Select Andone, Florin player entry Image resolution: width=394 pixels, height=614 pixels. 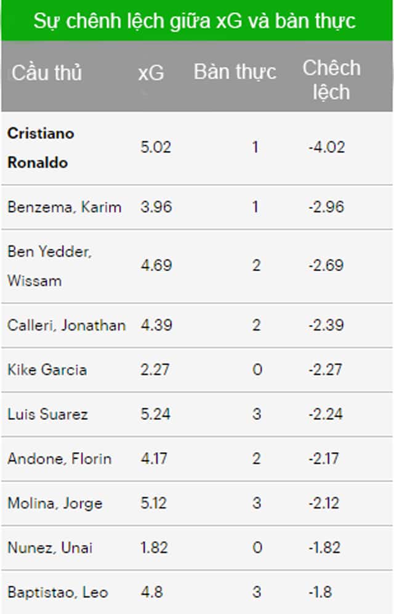(x=59, y=459)
